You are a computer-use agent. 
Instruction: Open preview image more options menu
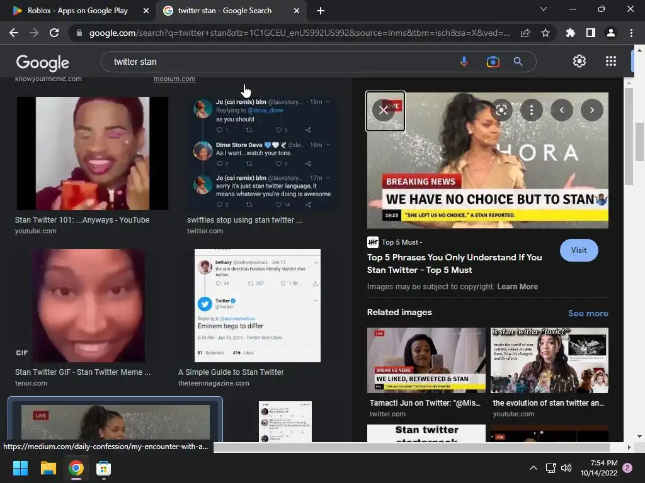pos(532,110)
